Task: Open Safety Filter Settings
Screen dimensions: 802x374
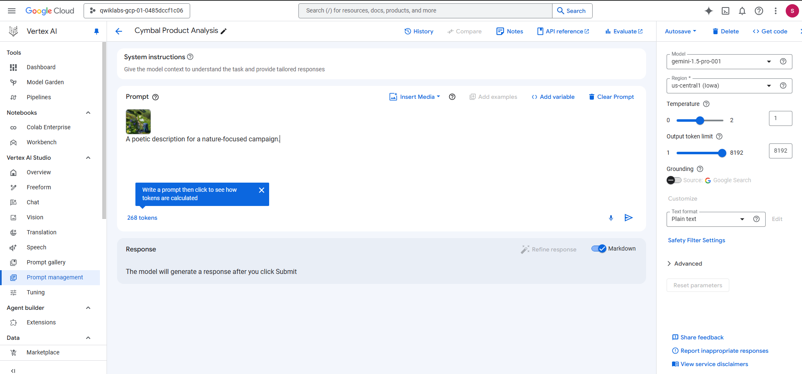Action: click(696, 240)
